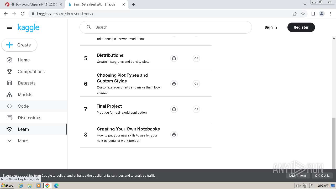This screenshot has height=189, width=336.
Task: Click the page vertical scrollbar thumb
Action: [x=334, y=143]
